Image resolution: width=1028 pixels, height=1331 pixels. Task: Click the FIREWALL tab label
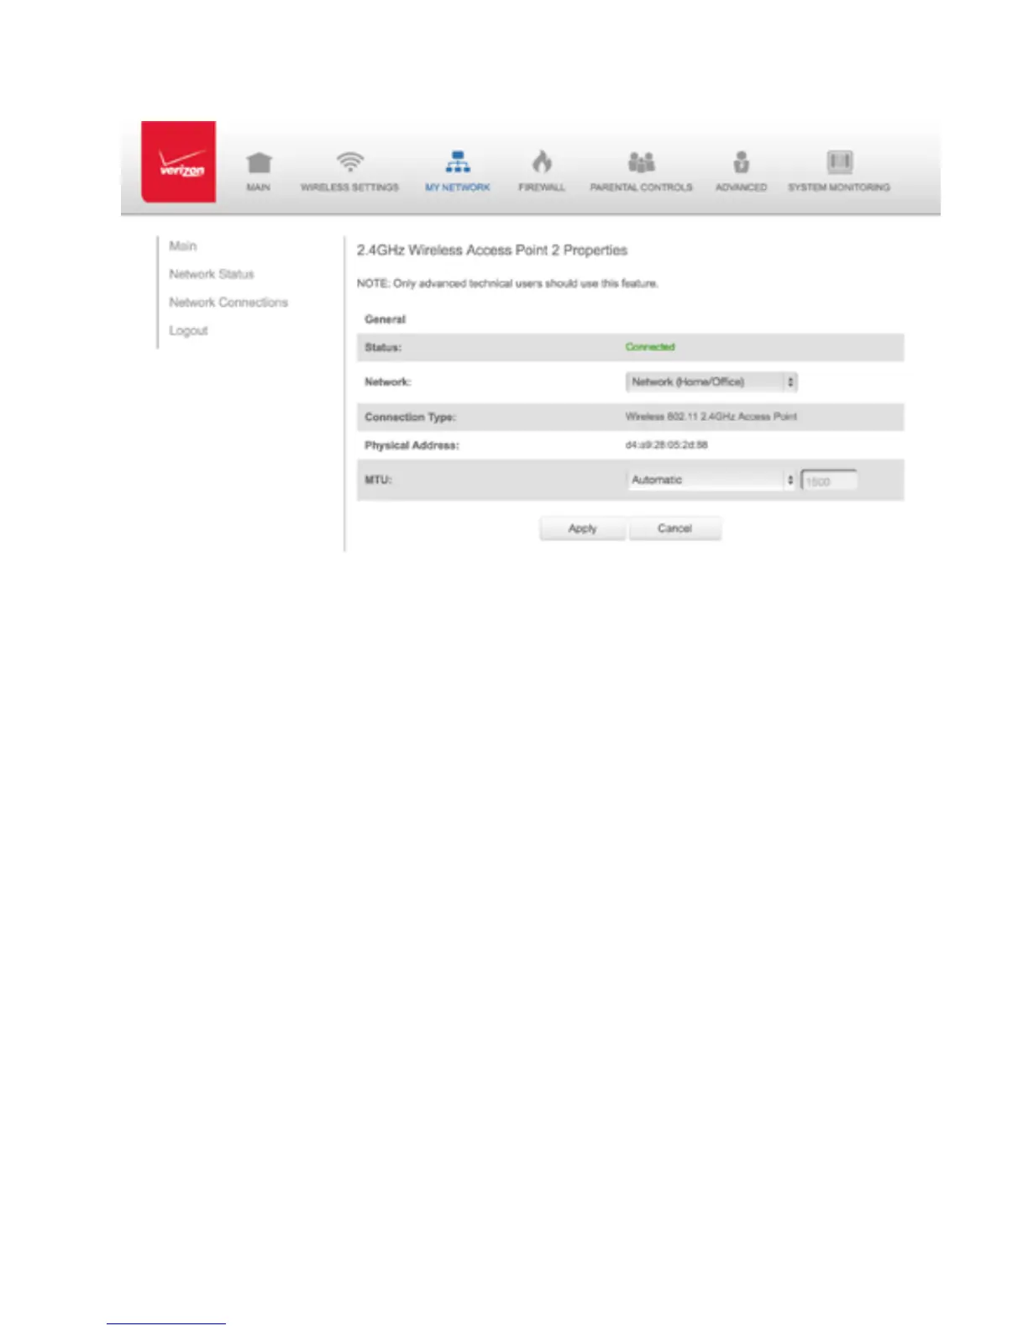click(x=542, y=187)
